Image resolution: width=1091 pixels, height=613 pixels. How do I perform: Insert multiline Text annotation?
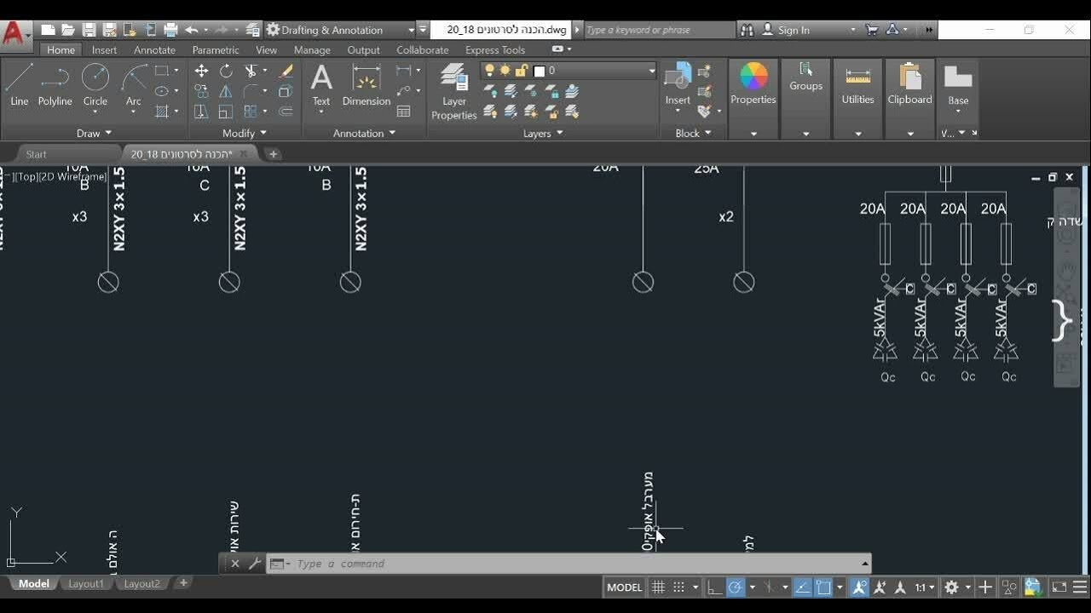[321, 85]
